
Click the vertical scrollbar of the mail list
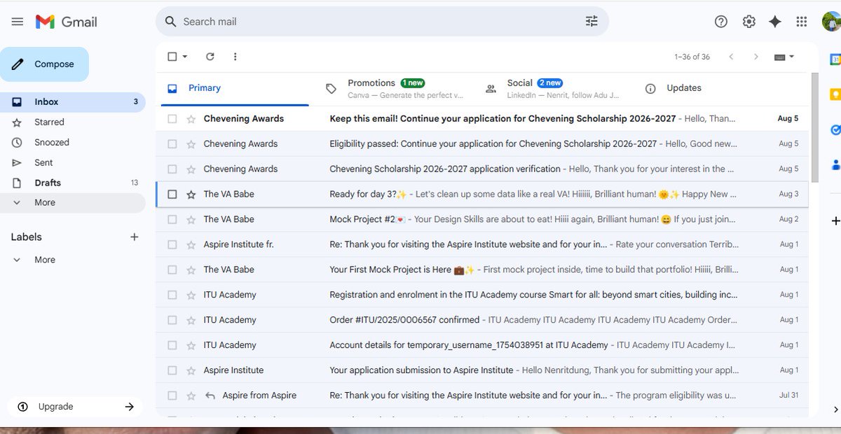pos(814,127)
